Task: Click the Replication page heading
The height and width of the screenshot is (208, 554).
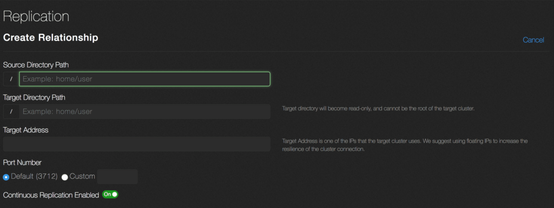Action: [36, 17]
